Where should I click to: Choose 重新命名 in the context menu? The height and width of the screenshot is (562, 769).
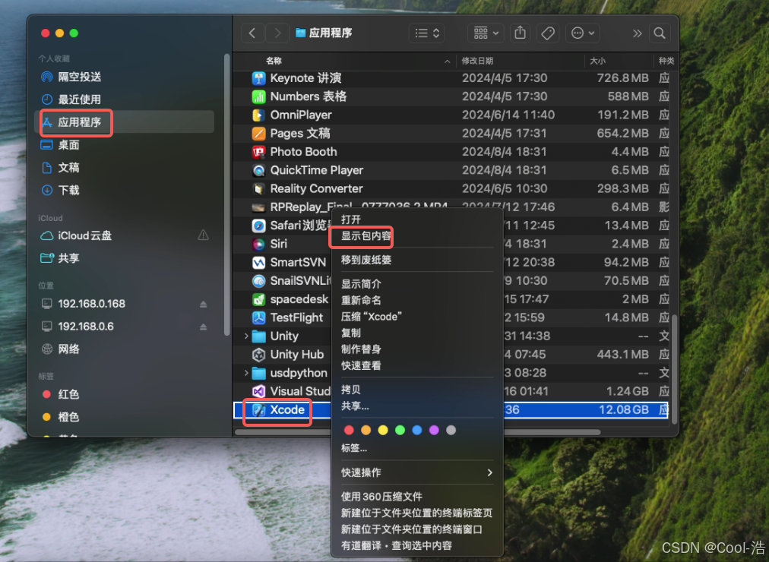pos(361,300)
